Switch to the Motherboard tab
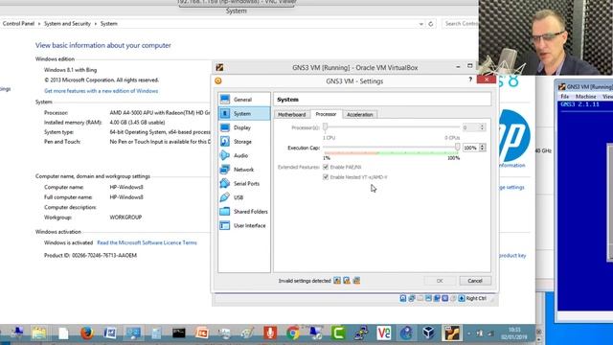 (x=291, y=115)
